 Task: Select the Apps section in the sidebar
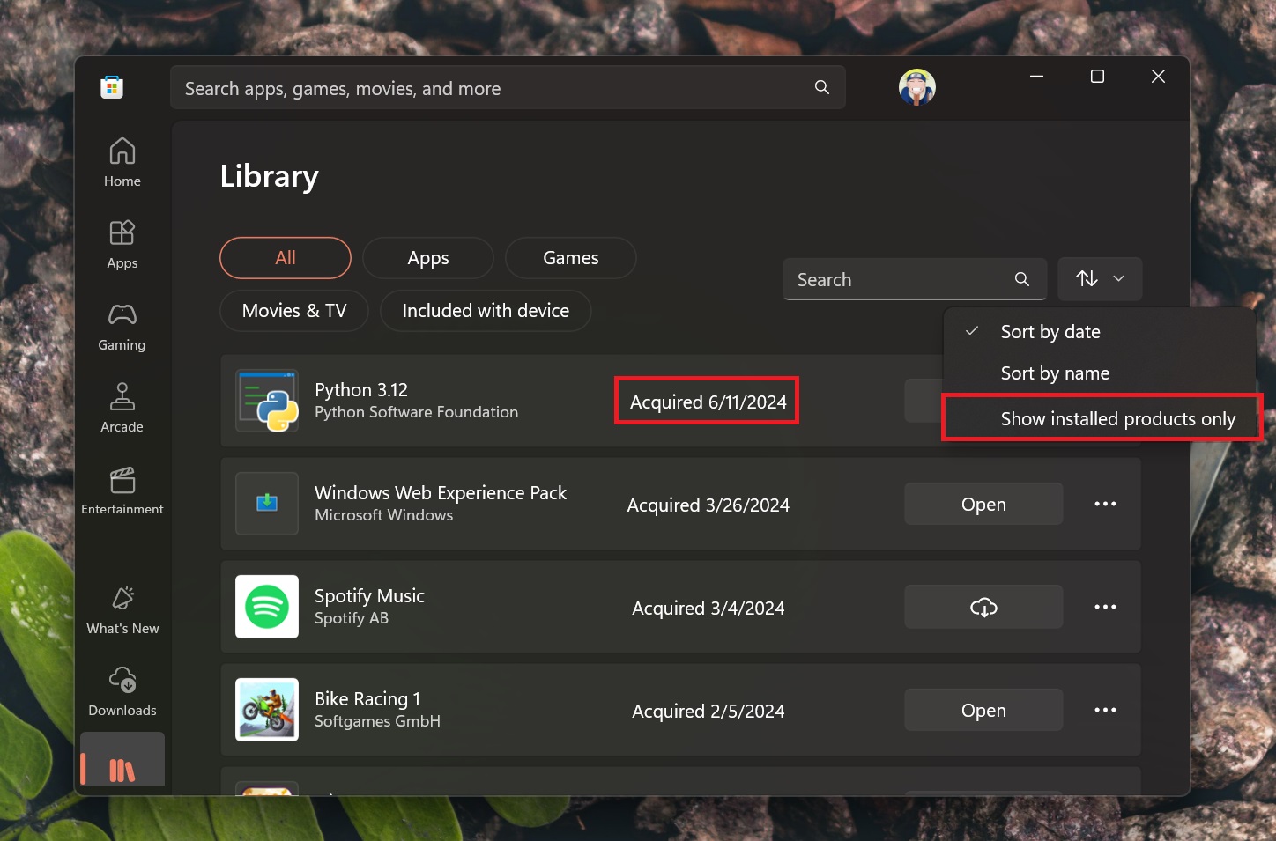pyautogui.click(x=122, y=243)
